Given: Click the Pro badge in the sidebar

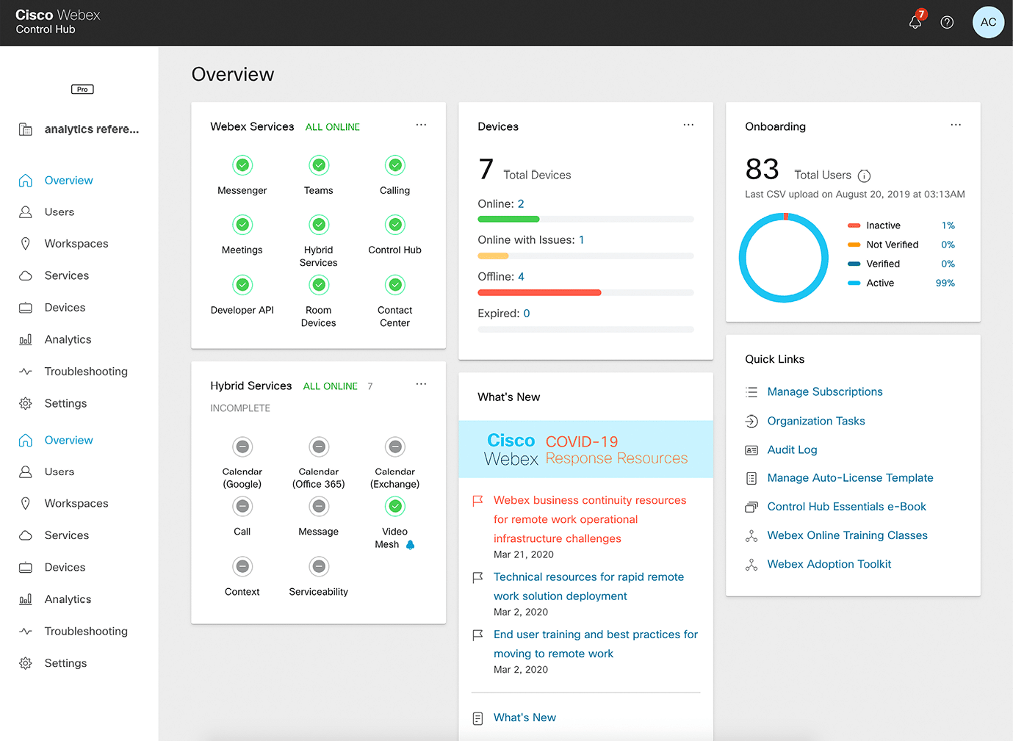Looking at the screenshot, I should [82, 90].
